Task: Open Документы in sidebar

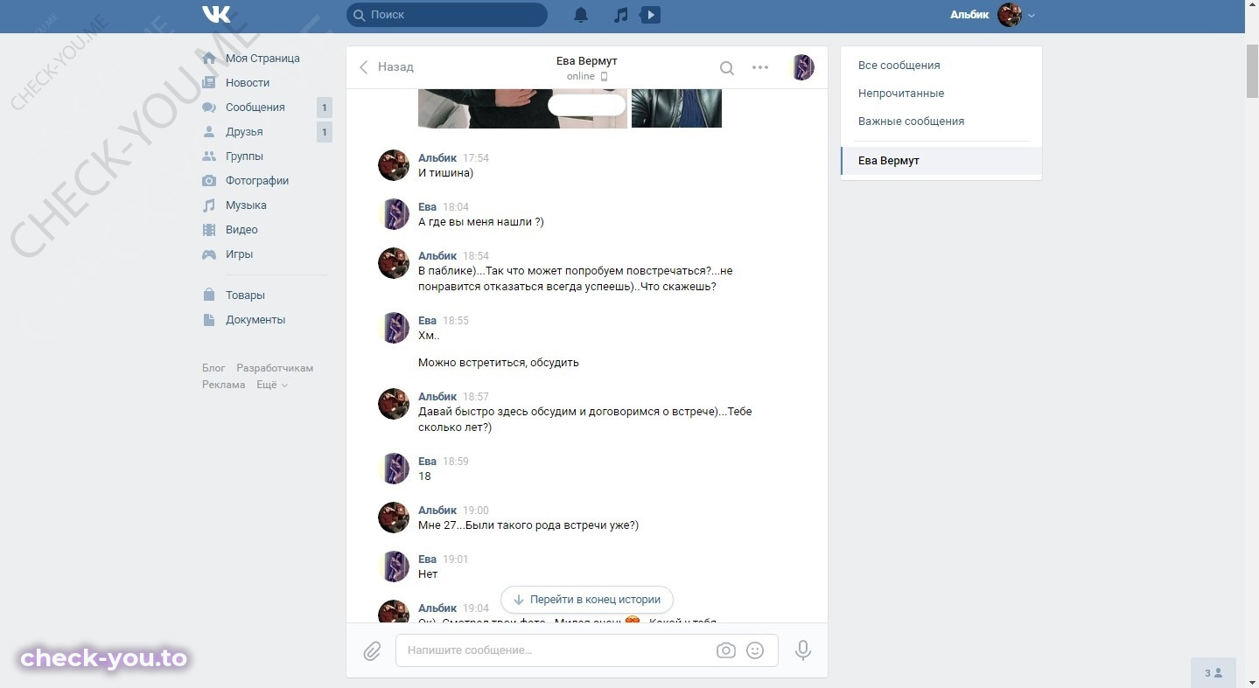Action: point(255,320)
